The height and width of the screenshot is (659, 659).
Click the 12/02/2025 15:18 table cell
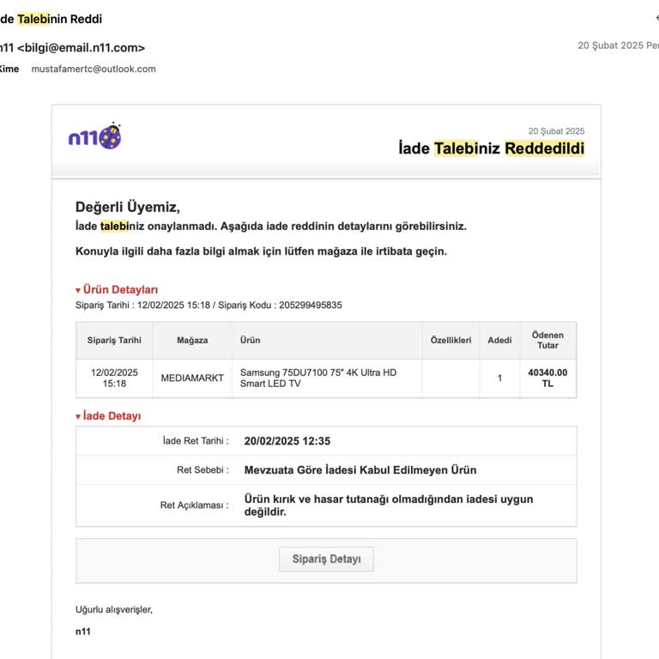point(114,378)
